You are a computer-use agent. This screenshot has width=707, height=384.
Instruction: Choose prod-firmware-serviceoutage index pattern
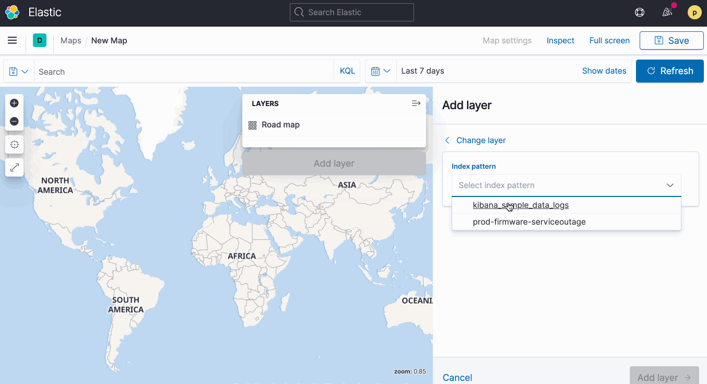click(x=567, y=222)
